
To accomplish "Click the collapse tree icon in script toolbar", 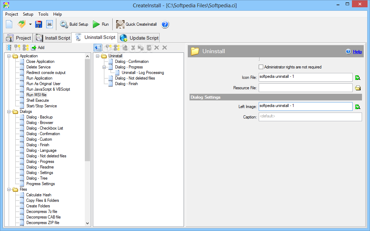I will 108,48.
